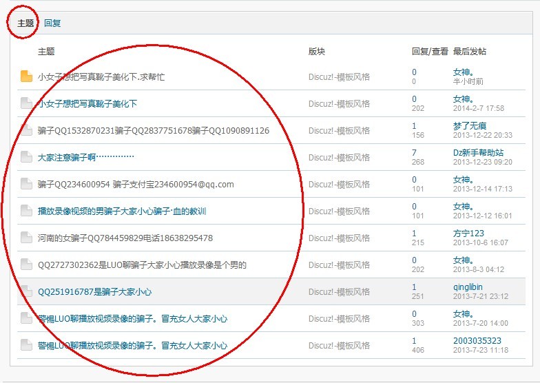
Task: Click file icon beside 大家注意骗子啊 thread
Action: 26,157
